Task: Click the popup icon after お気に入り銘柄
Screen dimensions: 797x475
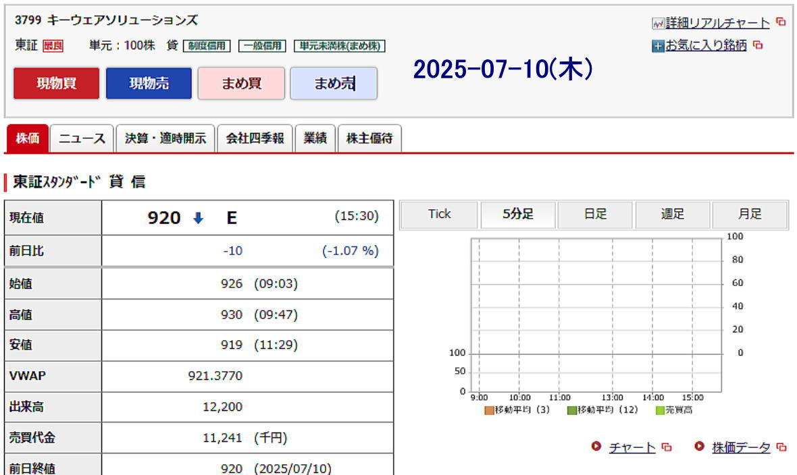Action: [758, 45]
